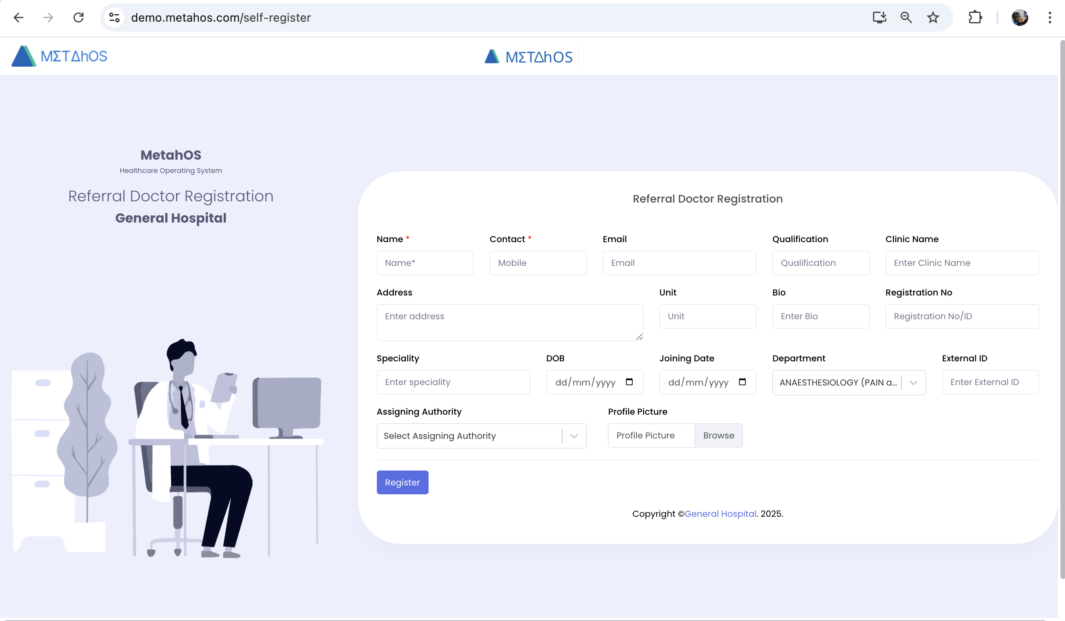This screenshot has height=621, width=1065.
Task: Expand the Select Assigning Authority dropdown
Action: [574, 436]
